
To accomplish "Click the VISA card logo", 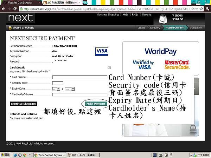I will (x=102, y=52).
